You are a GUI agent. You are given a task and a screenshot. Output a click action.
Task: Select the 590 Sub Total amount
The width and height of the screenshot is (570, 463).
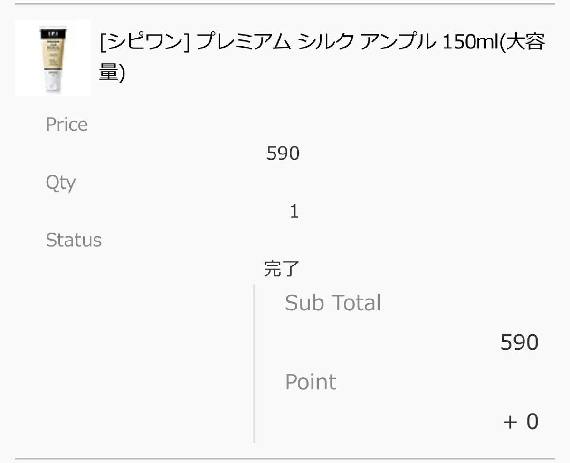pyautogui.click(x=519, y=343)
